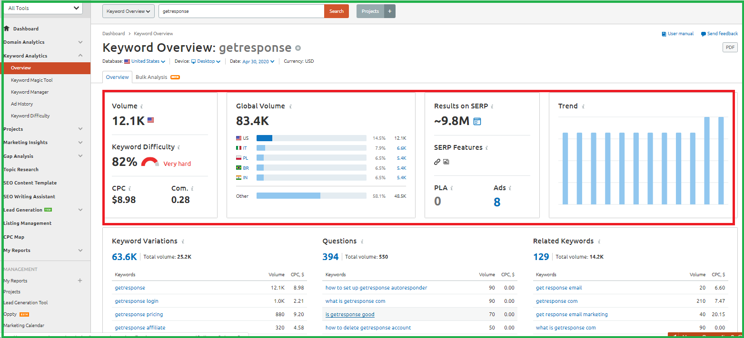Click the Dashboard home icon
The width and height of the screenshot is (744, 338).
point(7,29)
